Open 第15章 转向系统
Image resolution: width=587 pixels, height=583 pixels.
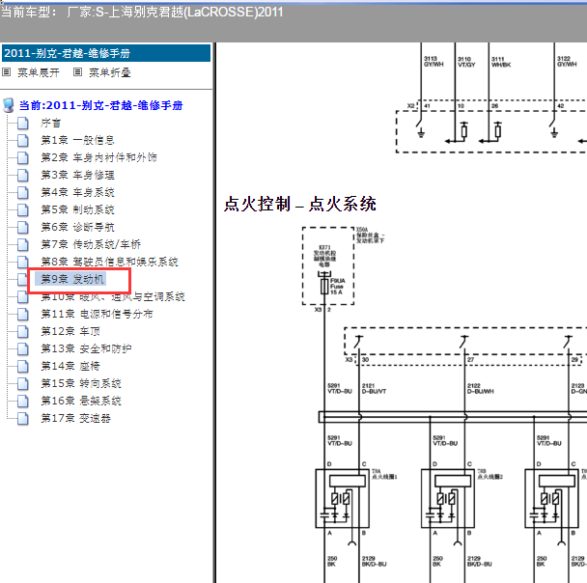click(x=81, y=383)
